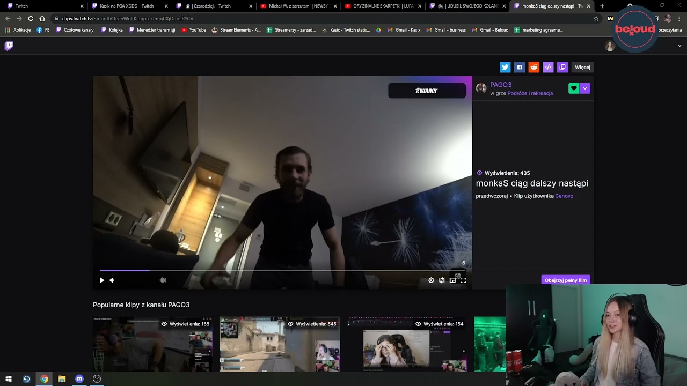Open the clip thumbnail with 545 views
The image size is (687, 386).
click(280, 344)
